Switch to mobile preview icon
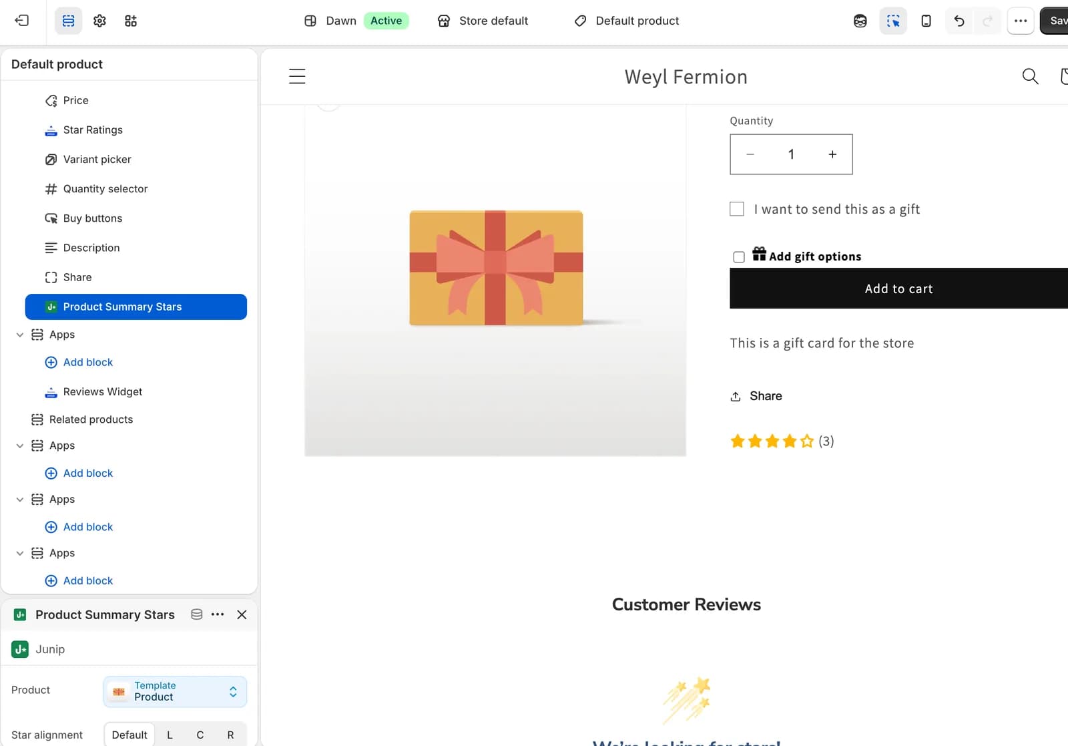Viewport: 1068px width, 746px height. [926, 21]
